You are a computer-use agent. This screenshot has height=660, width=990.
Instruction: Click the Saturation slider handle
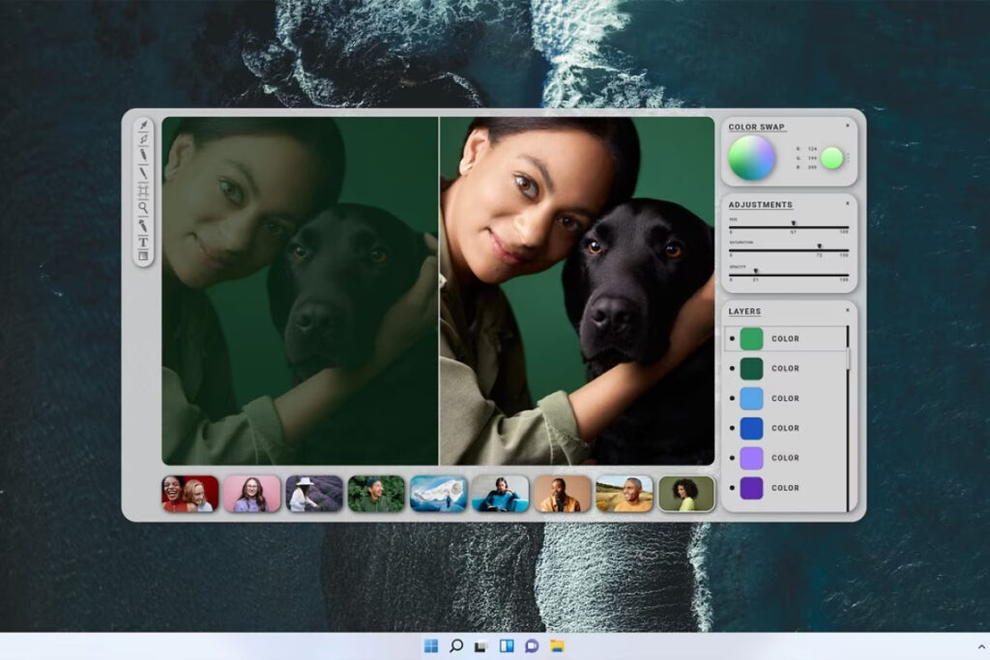tap(819, 247)
